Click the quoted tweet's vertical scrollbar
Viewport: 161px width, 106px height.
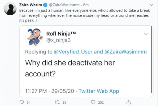[x=152, y=59]
